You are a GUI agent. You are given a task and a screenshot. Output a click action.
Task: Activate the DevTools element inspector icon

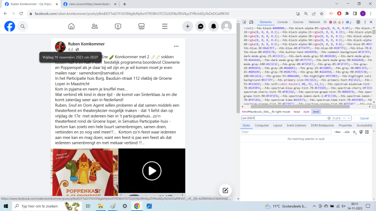[244, 22]
